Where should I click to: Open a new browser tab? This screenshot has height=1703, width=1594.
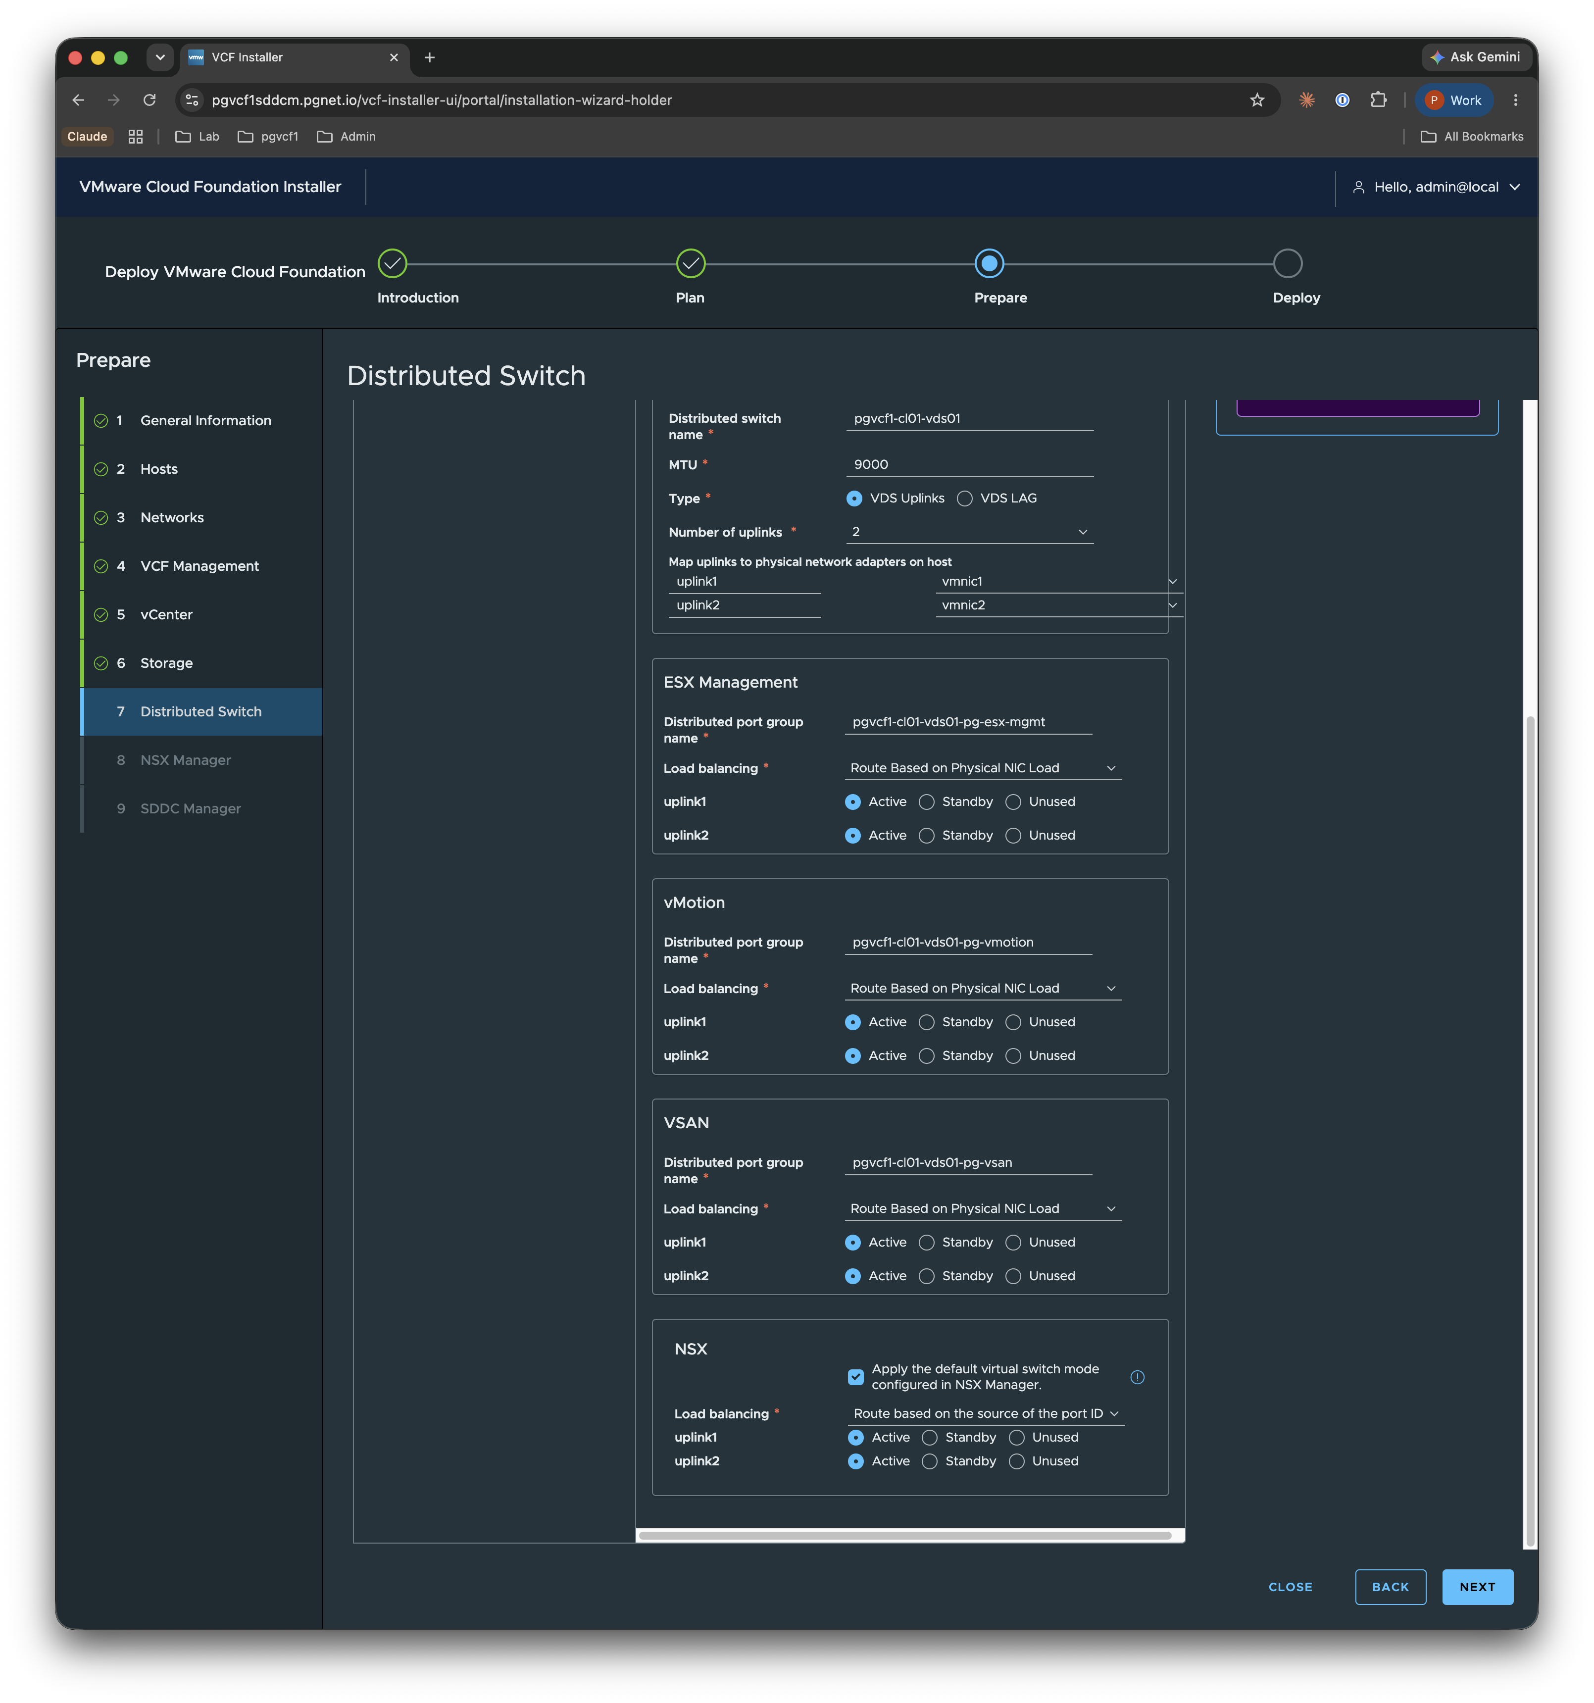tap(429, 57)
